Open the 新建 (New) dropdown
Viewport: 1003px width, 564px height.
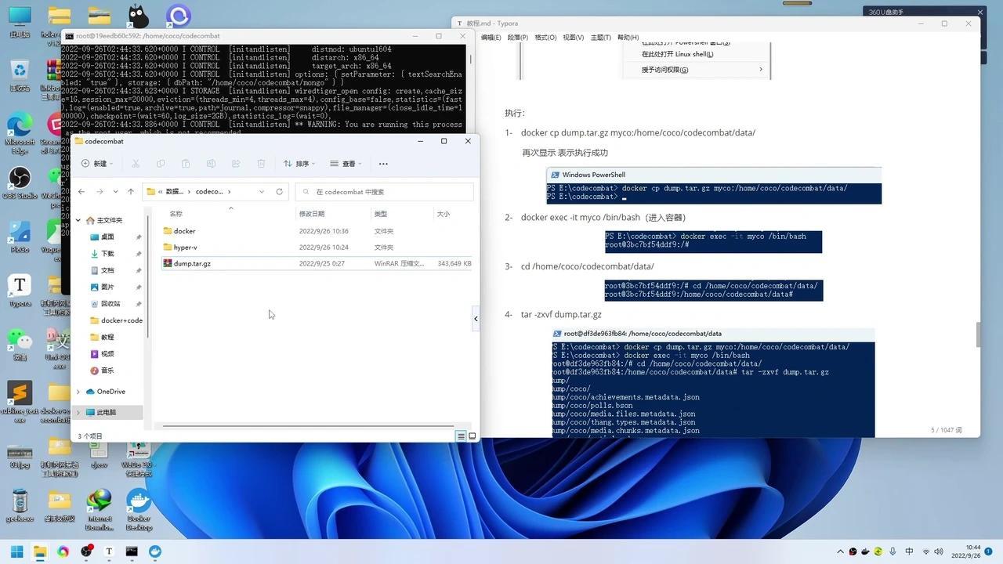98,163
